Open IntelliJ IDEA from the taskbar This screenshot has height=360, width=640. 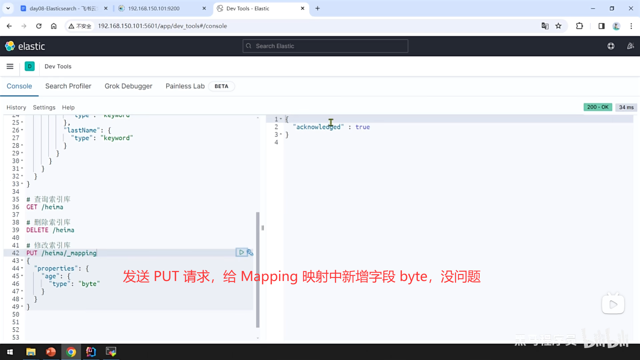91,352
